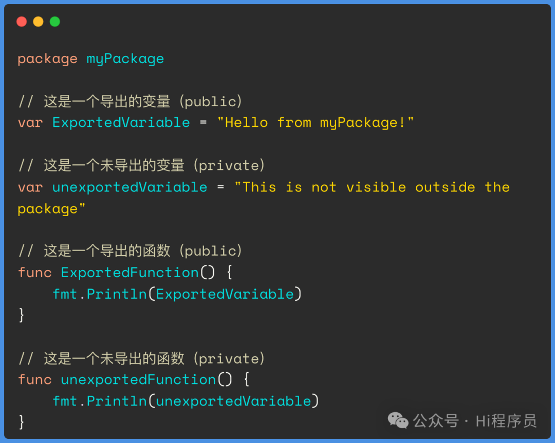
Task: Click the comment '这是一个未导出的函数 (private)'
Action: pos(154,358)
